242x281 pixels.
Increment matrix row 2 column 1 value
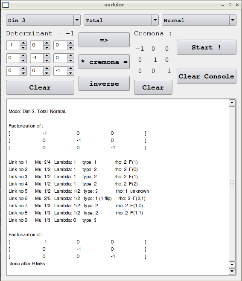[x=23, y=56]
